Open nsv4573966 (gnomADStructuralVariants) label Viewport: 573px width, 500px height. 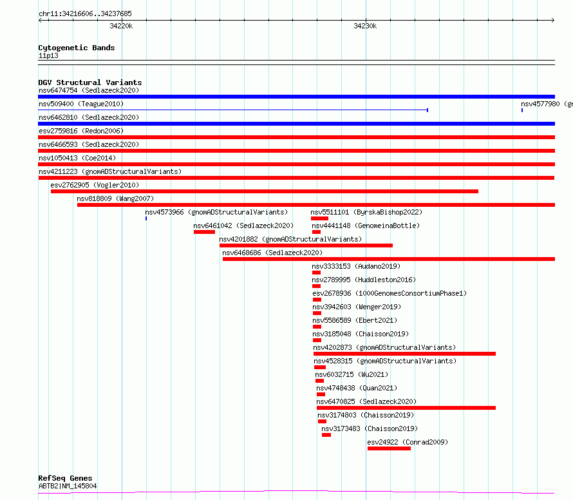pyautogui.click(x=216, y=212)
